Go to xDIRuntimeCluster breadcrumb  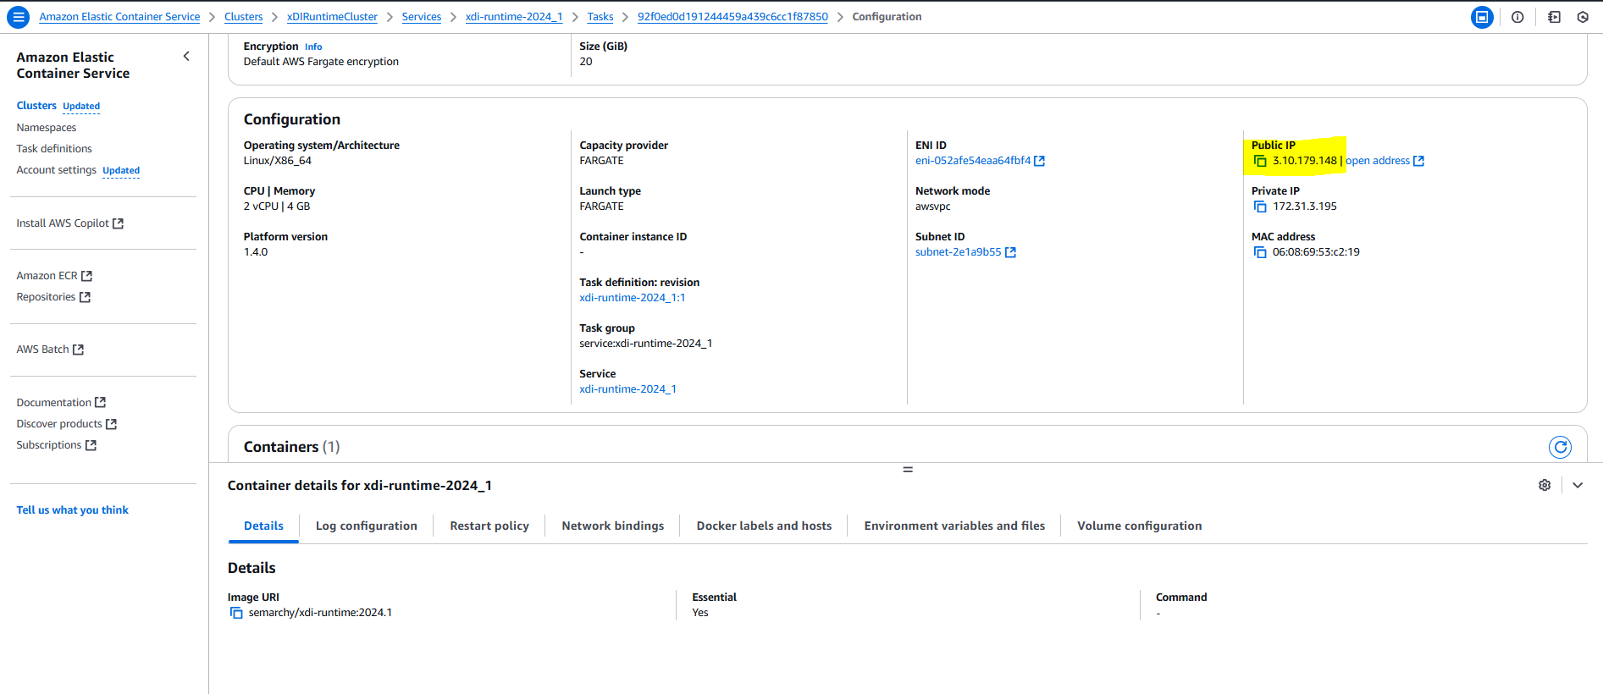[332, 17]
